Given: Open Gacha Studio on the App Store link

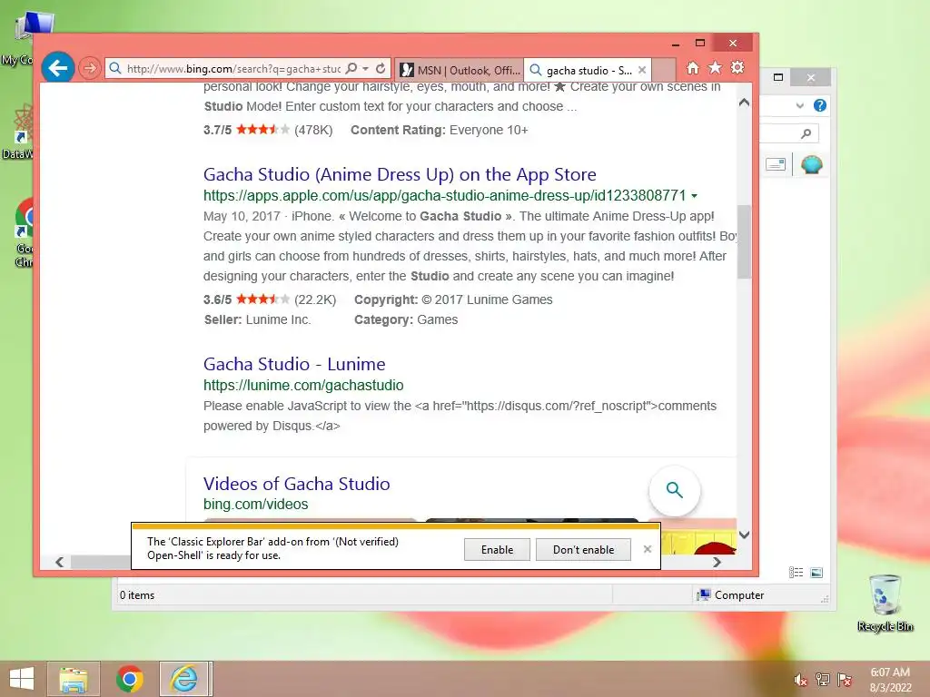Looking at the screenshot, I should pos(400,174).
